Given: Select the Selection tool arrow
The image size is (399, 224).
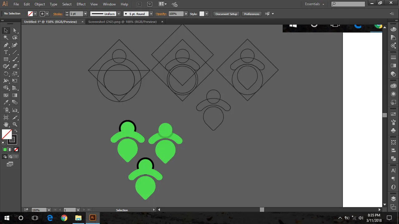Looking at the screenshot, I should pos(6,30).
